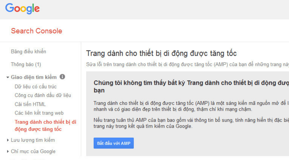Click the Giao diện tìm kiếm label
This screenshot has width=289, height=160.
pyautogui.click(x=34, y=77)
